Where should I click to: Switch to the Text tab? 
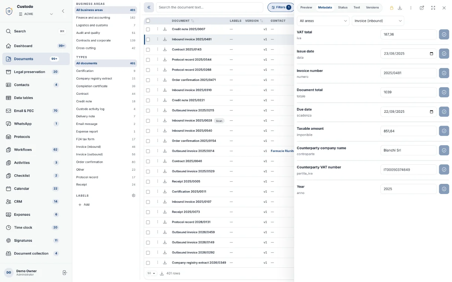point(357,8)
